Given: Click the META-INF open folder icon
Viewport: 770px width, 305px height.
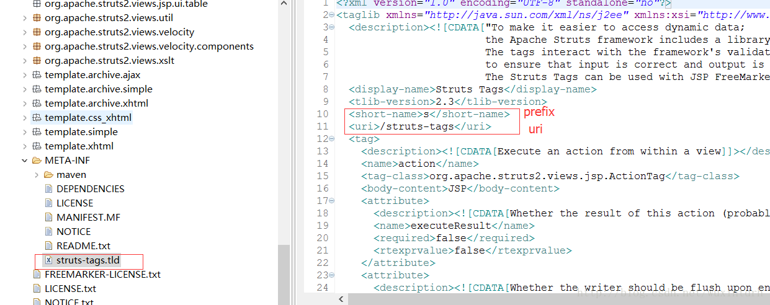Looking at the screenshot, I should (x=37, y=161).
